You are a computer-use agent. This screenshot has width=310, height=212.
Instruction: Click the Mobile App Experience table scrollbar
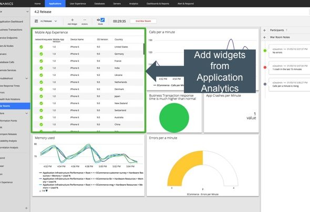(x=144, y=49)
